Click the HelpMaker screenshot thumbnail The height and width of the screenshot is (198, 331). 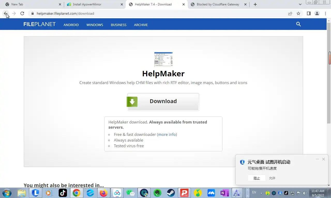coord(163,59)
